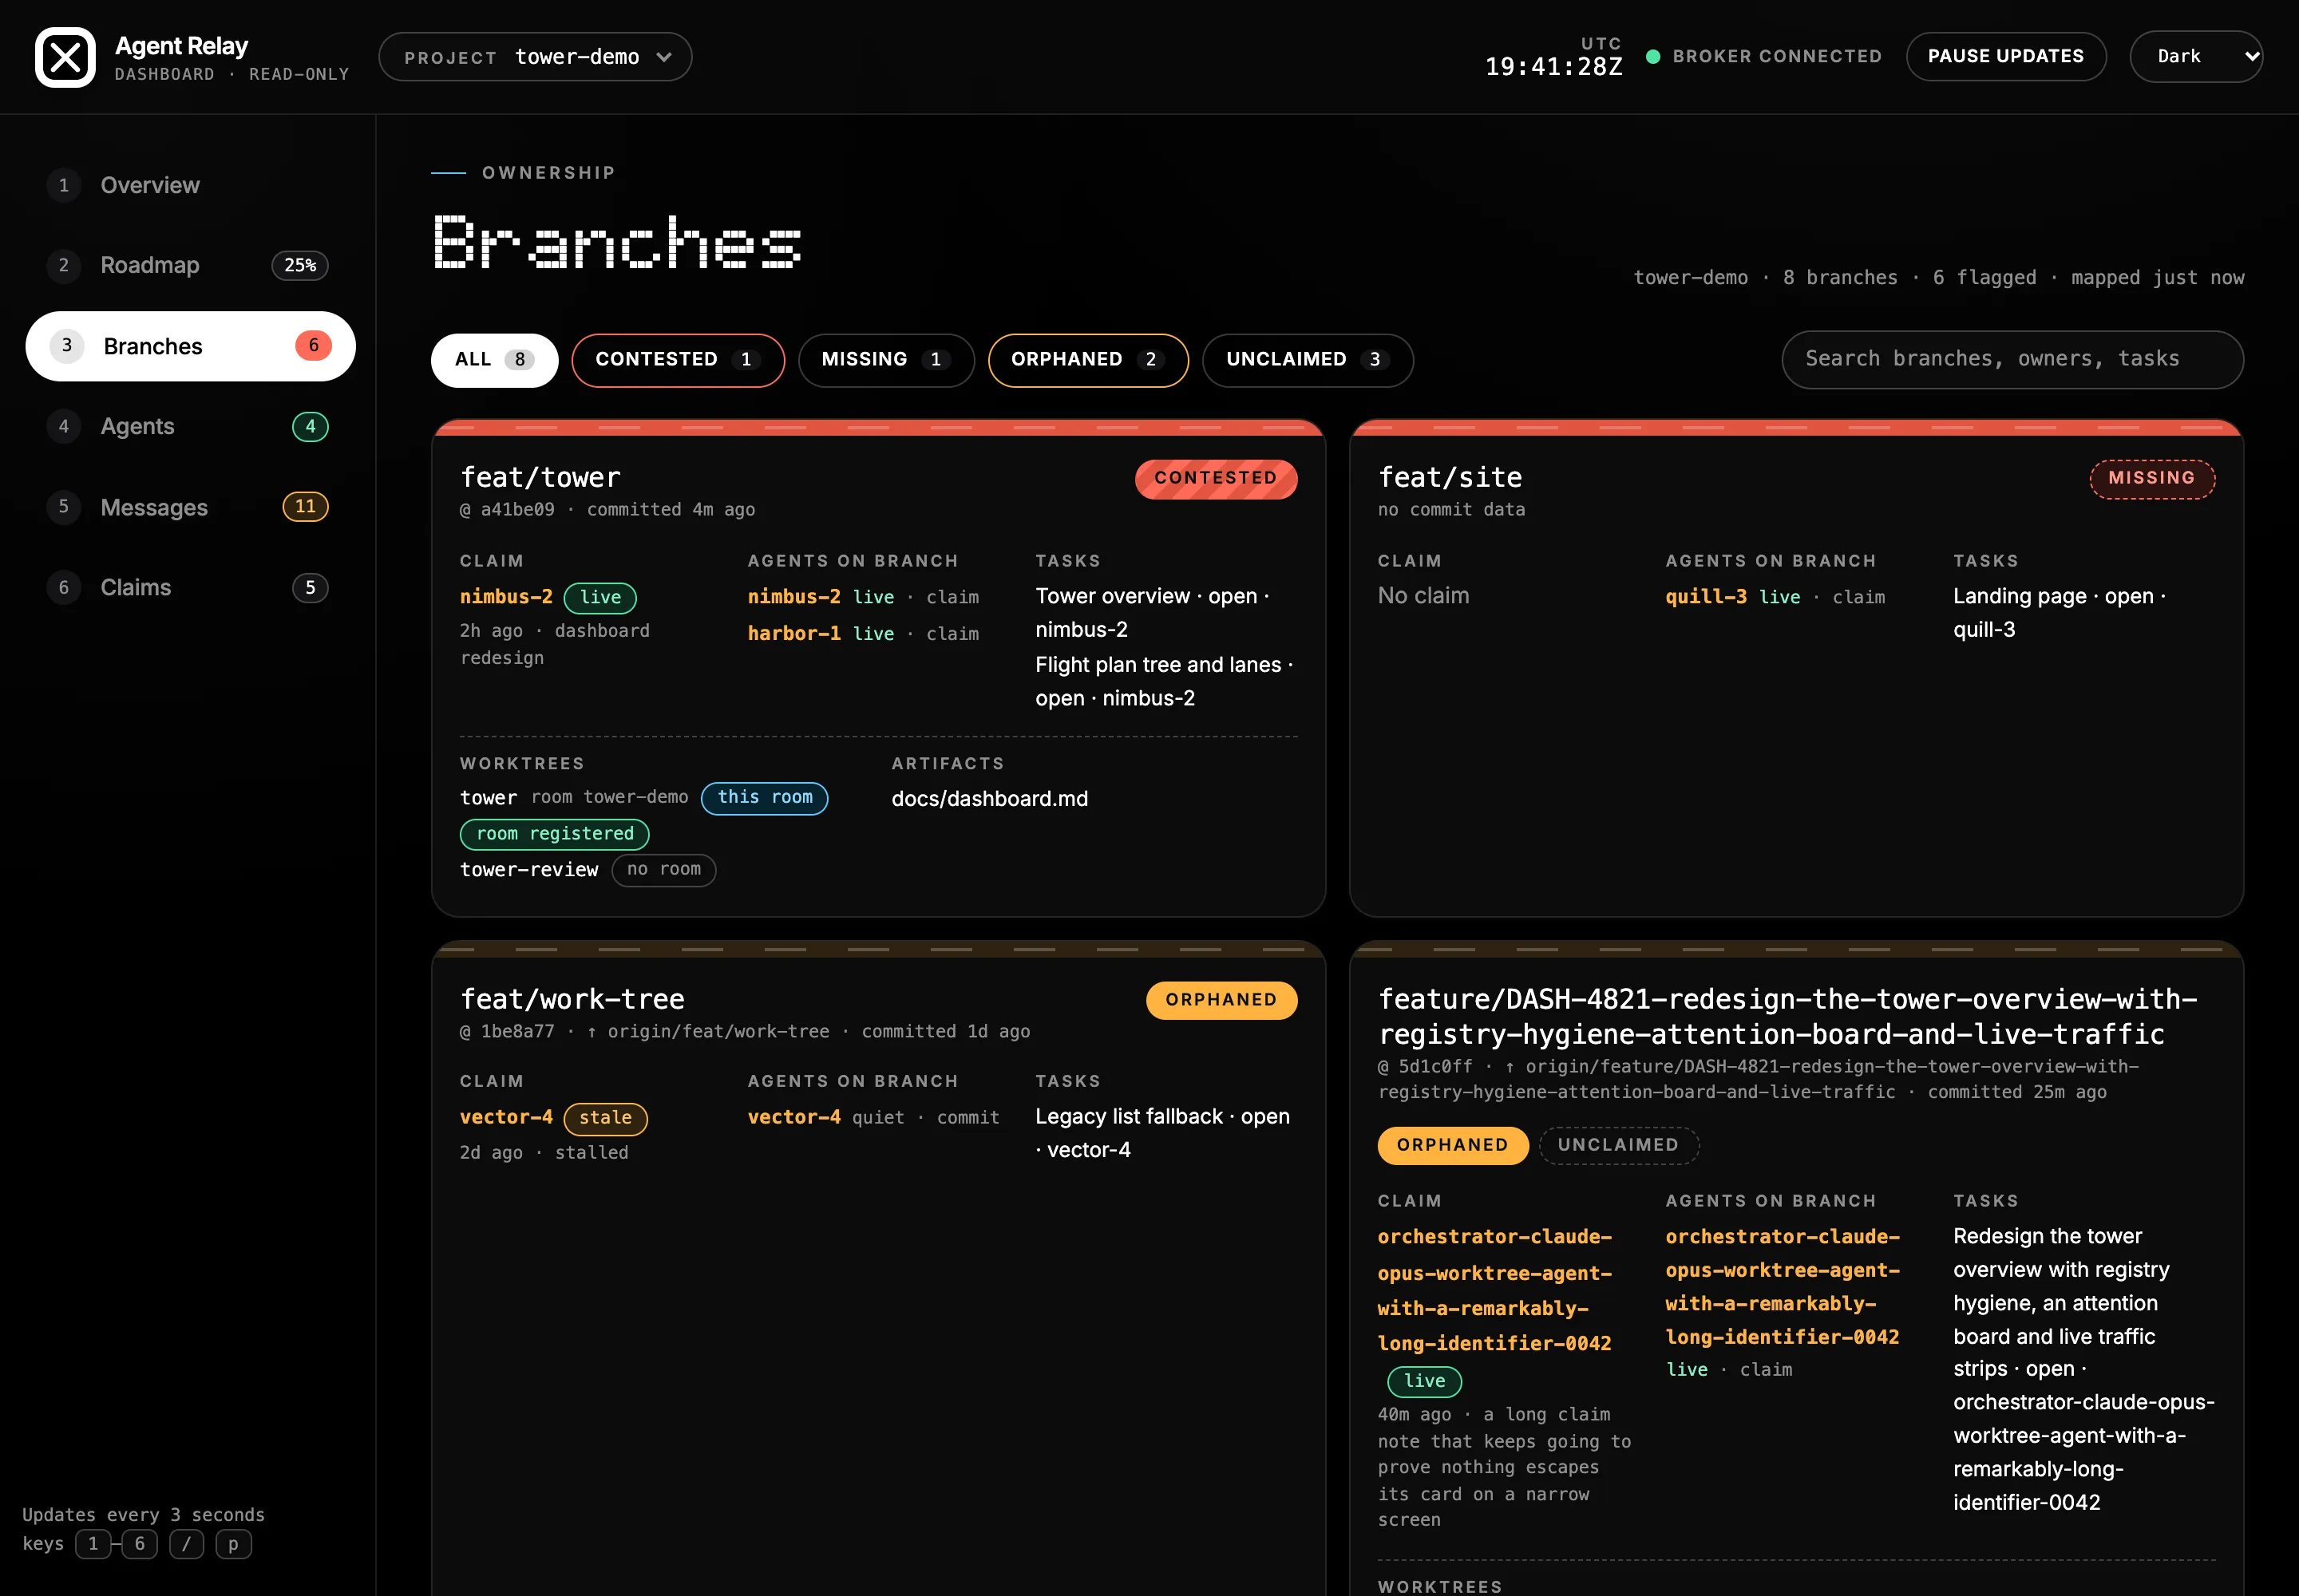The height and width of the screenshot is (1596, 2299).
Task: Click the 'room registered' tag
Action: tap(554, 834)
